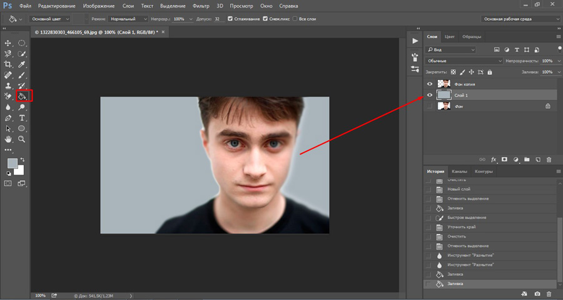The height and width of the screenshot is (300, 563).
Task: Pick the Crop tool
Action: [x=8, y=64]
